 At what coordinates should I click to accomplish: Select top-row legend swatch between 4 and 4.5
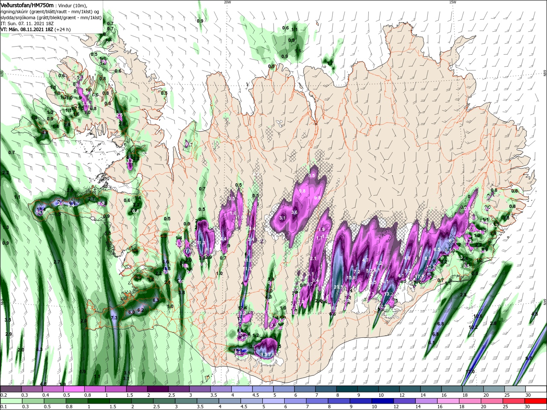pyautogui.click(x=241, y=389)
